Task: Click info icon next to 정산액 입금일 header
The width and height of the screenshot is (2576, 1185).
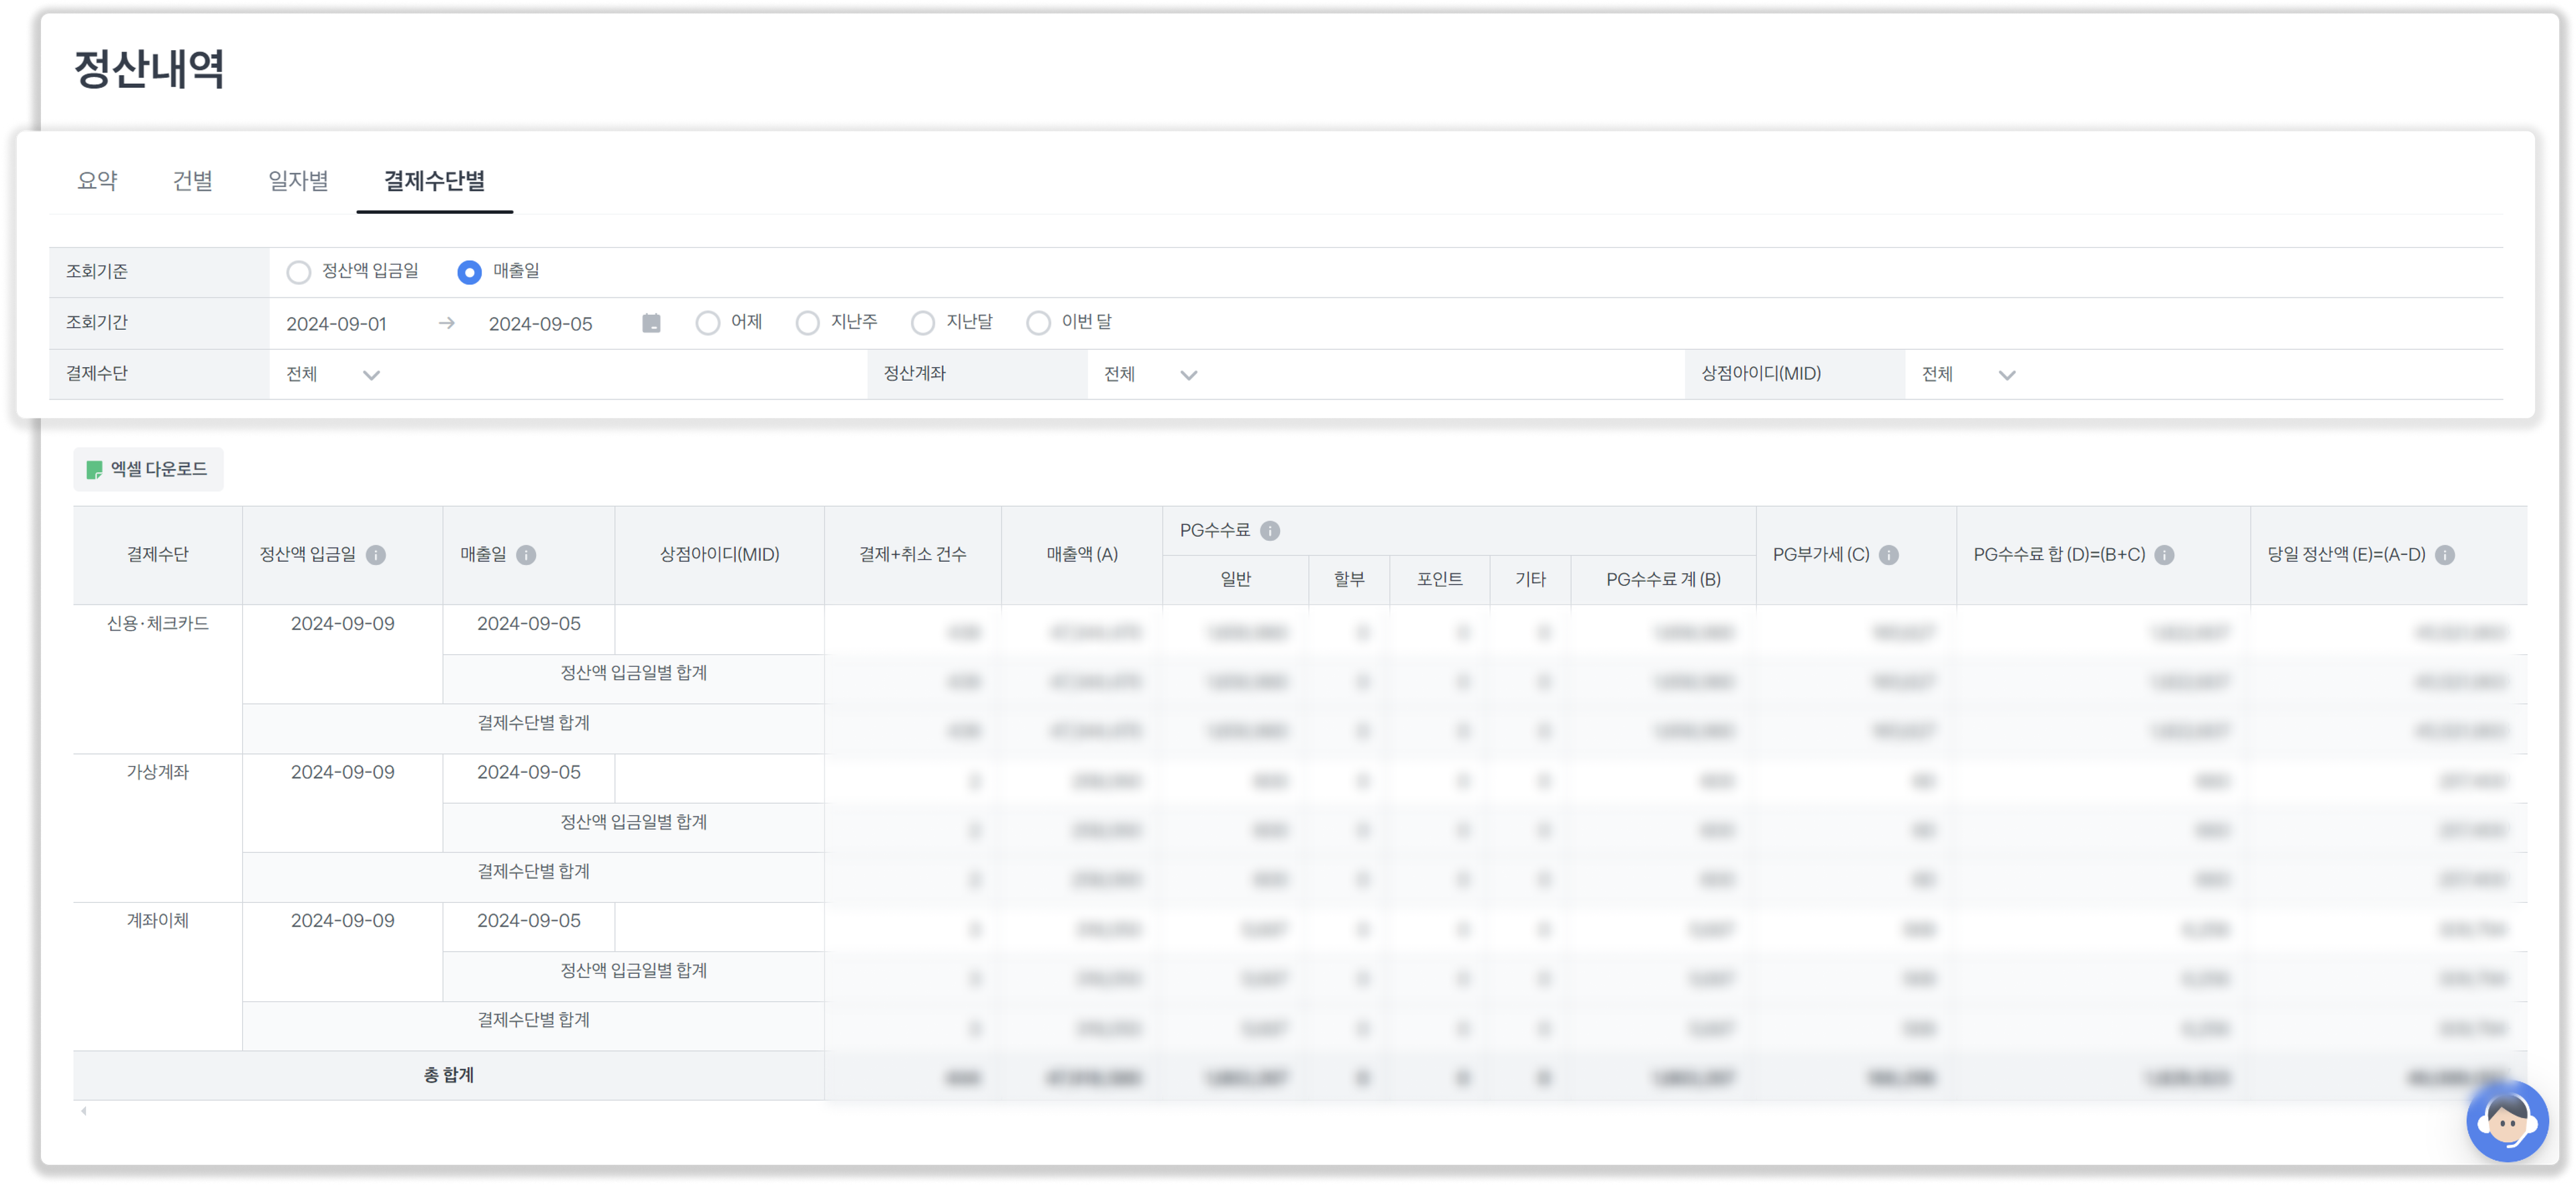Action: (x=376, y=554)
